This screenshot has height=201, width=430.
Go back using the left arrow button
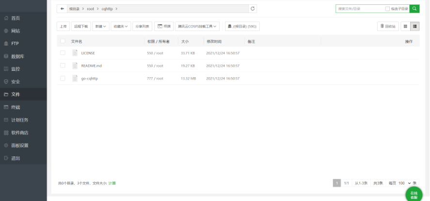(x=62, y=9)
